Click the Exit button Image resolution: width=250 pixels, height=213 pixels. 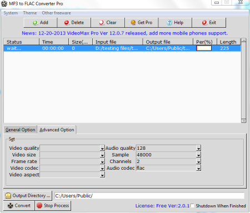[x=209, y=23]
